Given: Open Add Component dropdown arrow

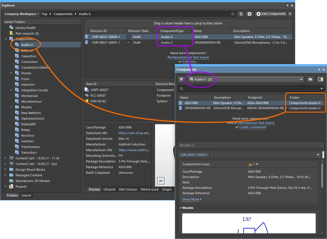Looking at the screenshot, I should [290, 14].
